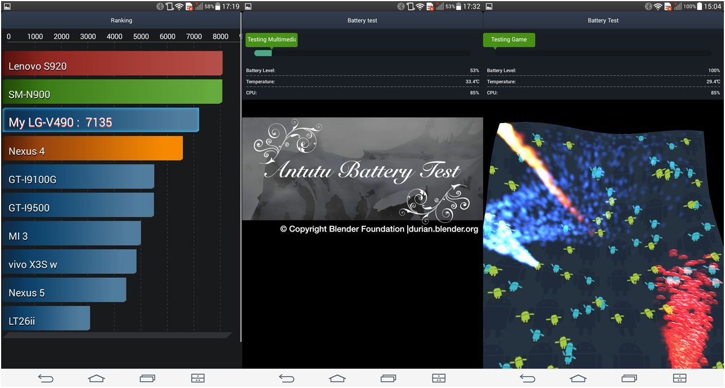
Task: Tap the Bluetooth icon in the 17:32 status bar
Action: (x=401, y=7)
